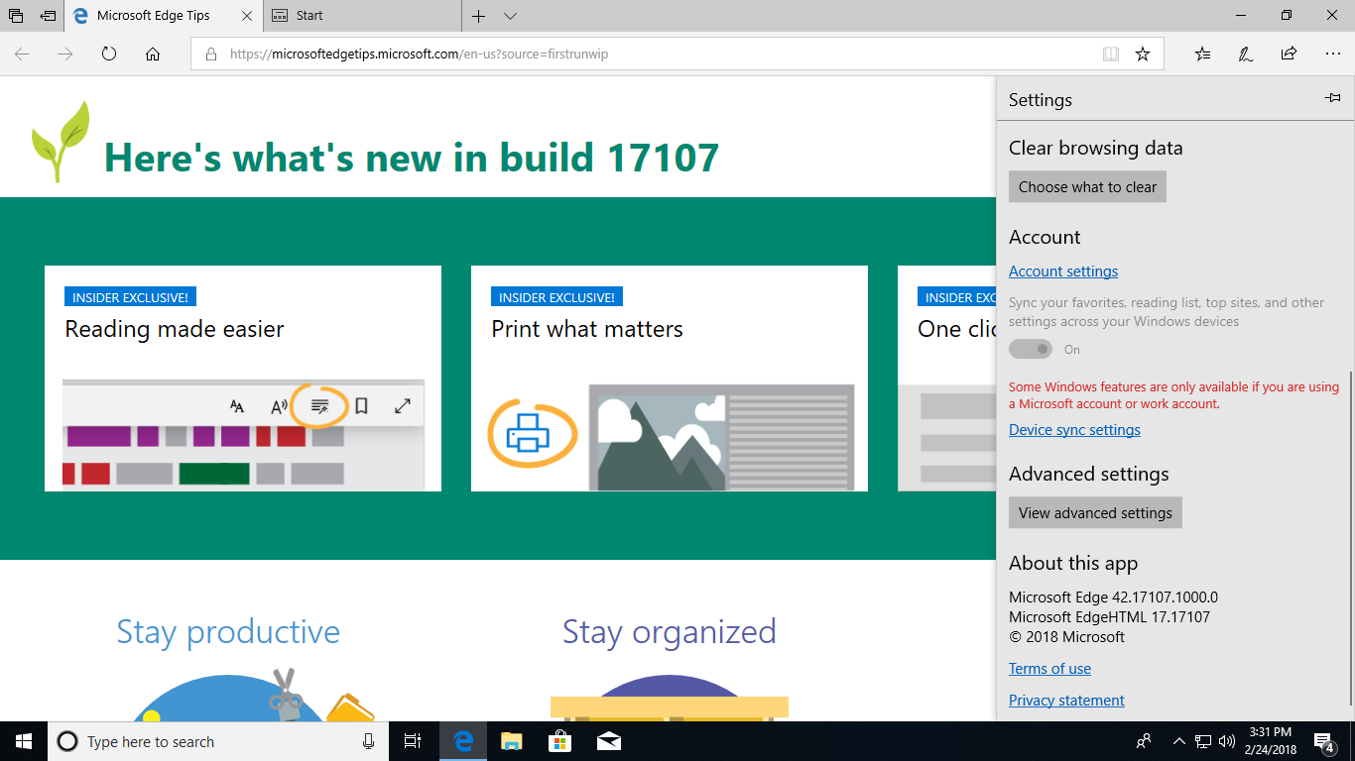Viewport: 1355px width, 761px height.
Task: Open the Mail app from taskbar
Action: pos(609,741)
